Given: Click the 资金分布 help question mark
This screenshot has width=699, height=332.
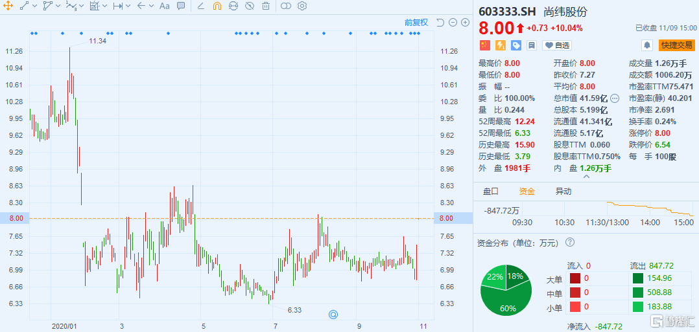Looking at the screenshot, I should tap(570, 243).
